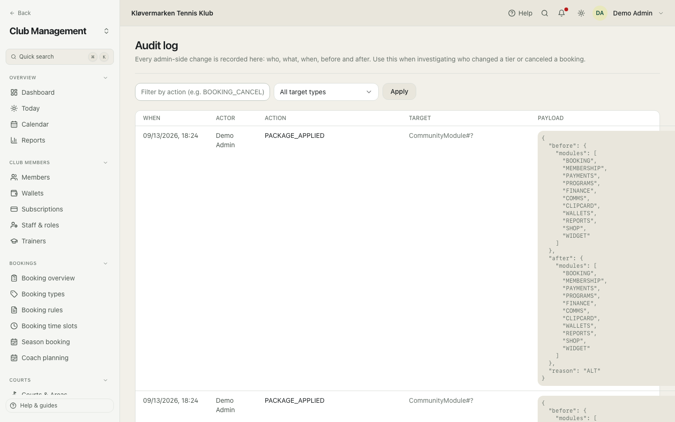Click the PAYLOAD column header
Image resolution: width=675 pixels, height=422 pixels.
[x=551, y=118]
